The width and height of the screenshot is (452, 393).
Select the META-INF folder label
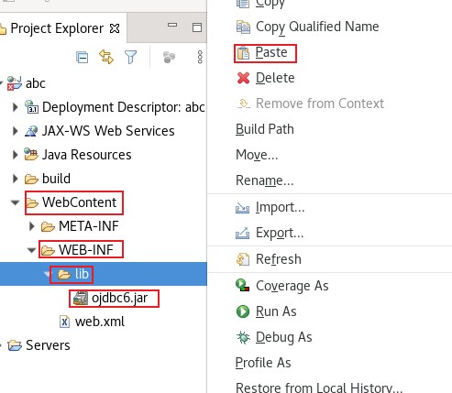pos(89,226)
